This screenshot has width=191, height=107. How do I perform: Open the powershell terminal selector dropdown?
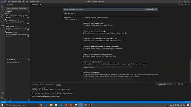165,84
